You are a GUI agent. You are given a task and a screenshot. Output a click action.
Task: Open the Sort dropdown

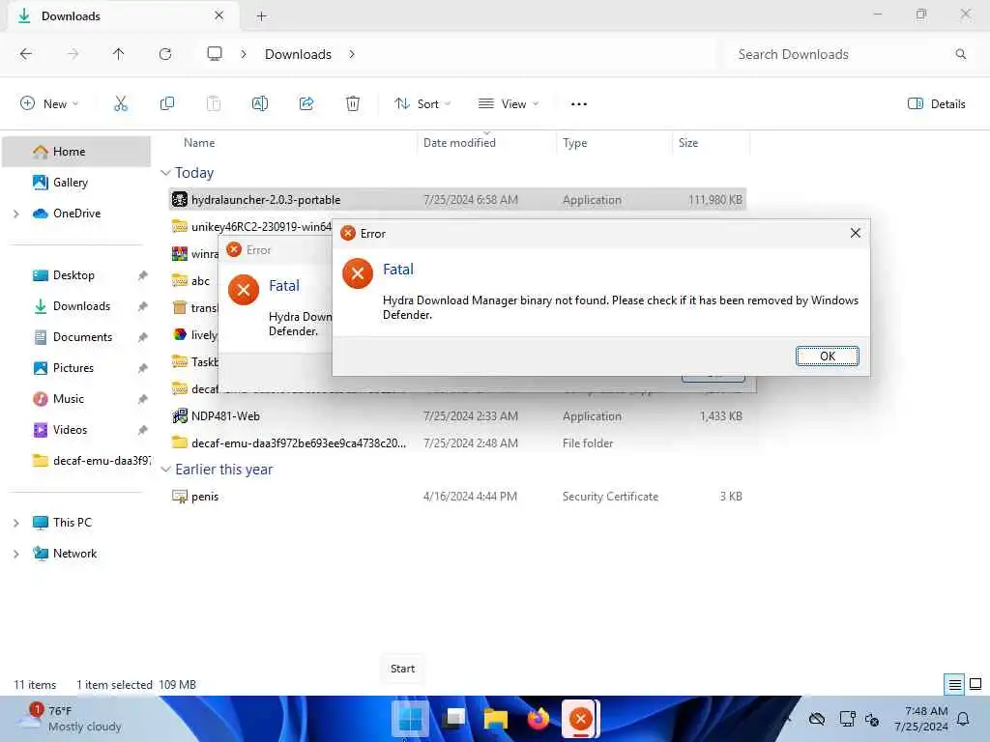(422, 104)
